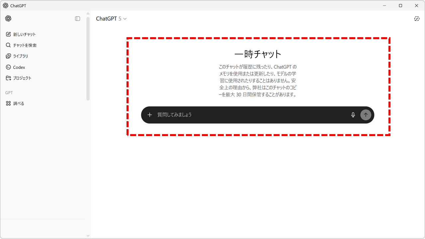Click the ChatGPT logo in the sidebar

8,19
